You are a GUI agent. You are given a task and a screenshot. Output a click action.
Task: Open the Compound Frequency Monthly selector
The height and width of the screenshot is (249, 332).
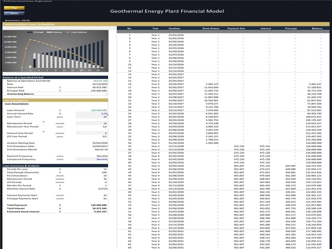pyautogui.click(x=92, y=159)
